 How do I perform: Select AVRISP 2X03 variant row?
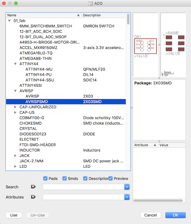66,96
